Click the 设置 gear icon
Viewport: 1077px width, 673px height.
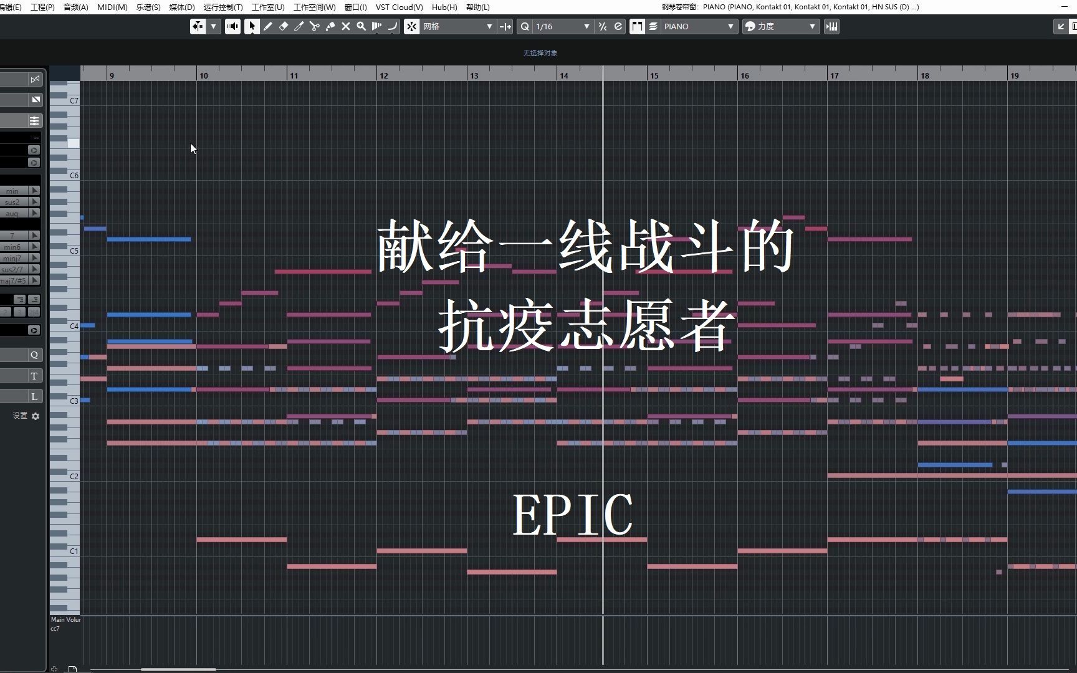36,416
